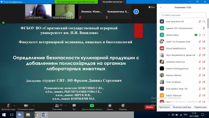Click Anastasia Fedorova disabled camera icon
Screen dimensions: 209x118
tap(204, 62)
